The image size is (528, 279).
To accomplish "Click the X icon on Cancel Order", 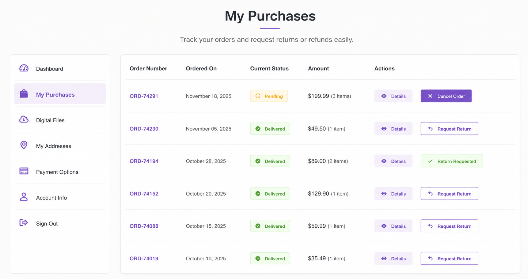I will point(430,96).
